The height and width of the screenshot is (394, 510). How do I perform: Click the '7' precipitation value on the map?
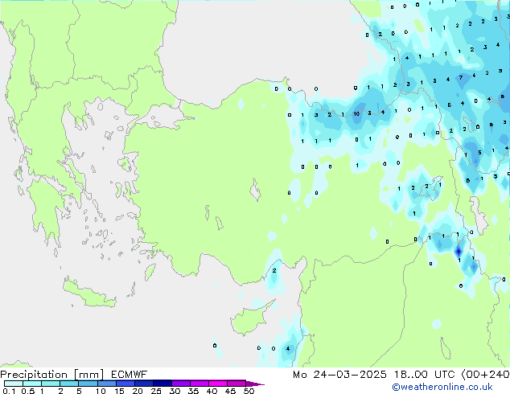click(461, 78)
